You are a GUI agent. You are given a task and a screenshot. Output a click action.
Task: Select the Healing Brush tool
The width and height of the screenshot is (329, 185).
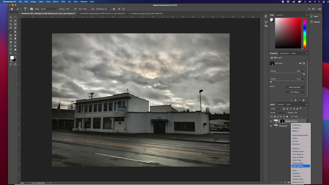pos(15,28)
